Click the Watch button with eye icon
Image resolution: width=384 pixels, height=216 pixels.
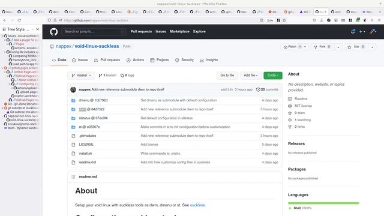[x=292, y=47]
